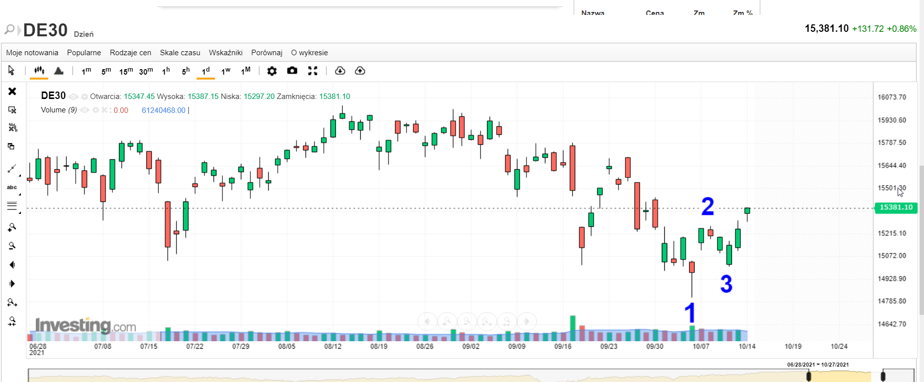The width and height of the screenshot is (924, 382).
Task: Open Popularne menu
Action: pos(84,53)
